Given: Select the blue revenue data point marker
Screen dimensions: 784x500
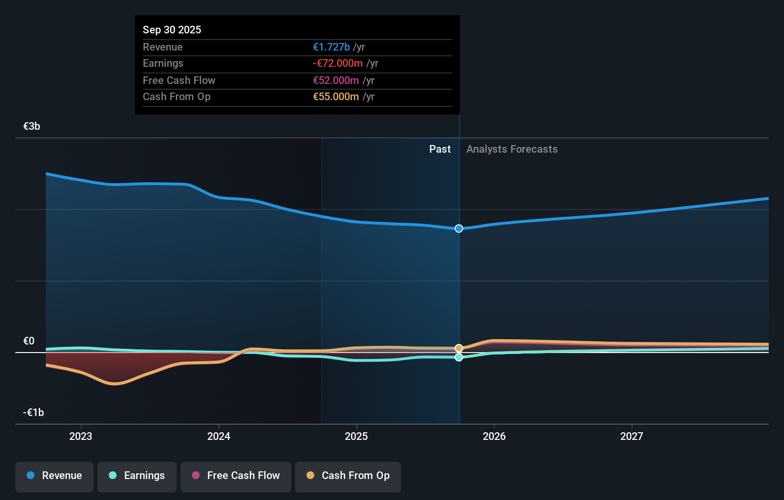Looking at the screenshot, I should coord(458,229).
